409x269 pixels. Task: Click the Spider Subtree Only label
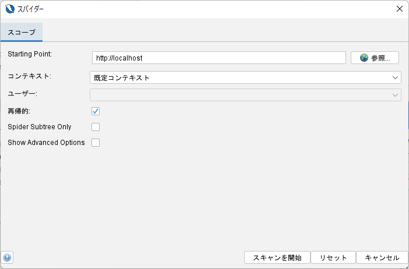[x=40, y=127]
